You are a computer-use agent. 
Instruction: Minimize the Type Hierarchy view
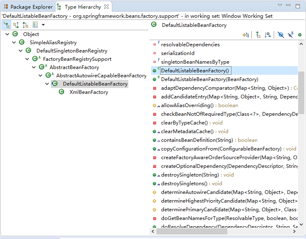[x=288, y=5]
